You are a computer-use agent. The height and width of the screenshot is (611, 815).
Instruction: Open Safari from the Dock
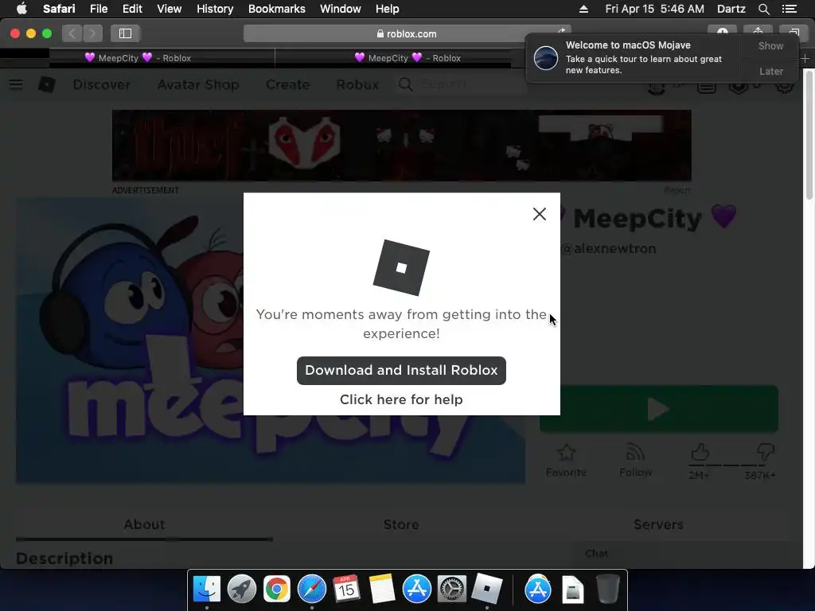click(x=311, y=590)
